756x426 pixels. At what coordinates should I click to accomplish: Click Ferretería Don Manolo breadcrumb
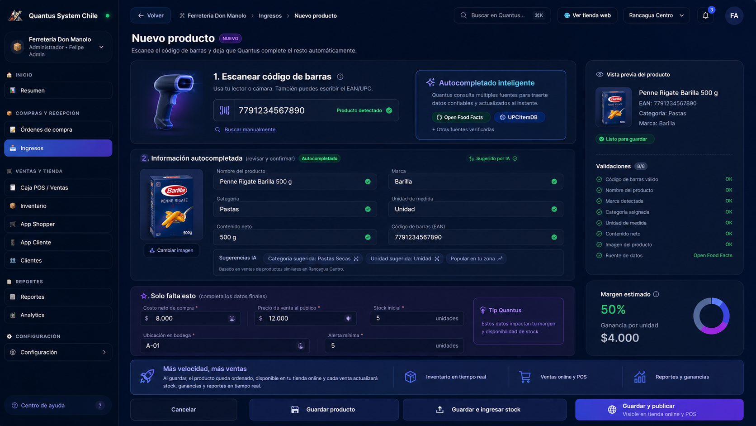tap(213, 15)
